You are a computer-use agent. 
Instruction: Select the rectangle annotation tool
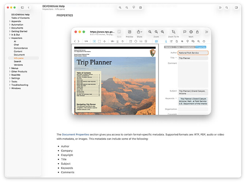(130, 41)
